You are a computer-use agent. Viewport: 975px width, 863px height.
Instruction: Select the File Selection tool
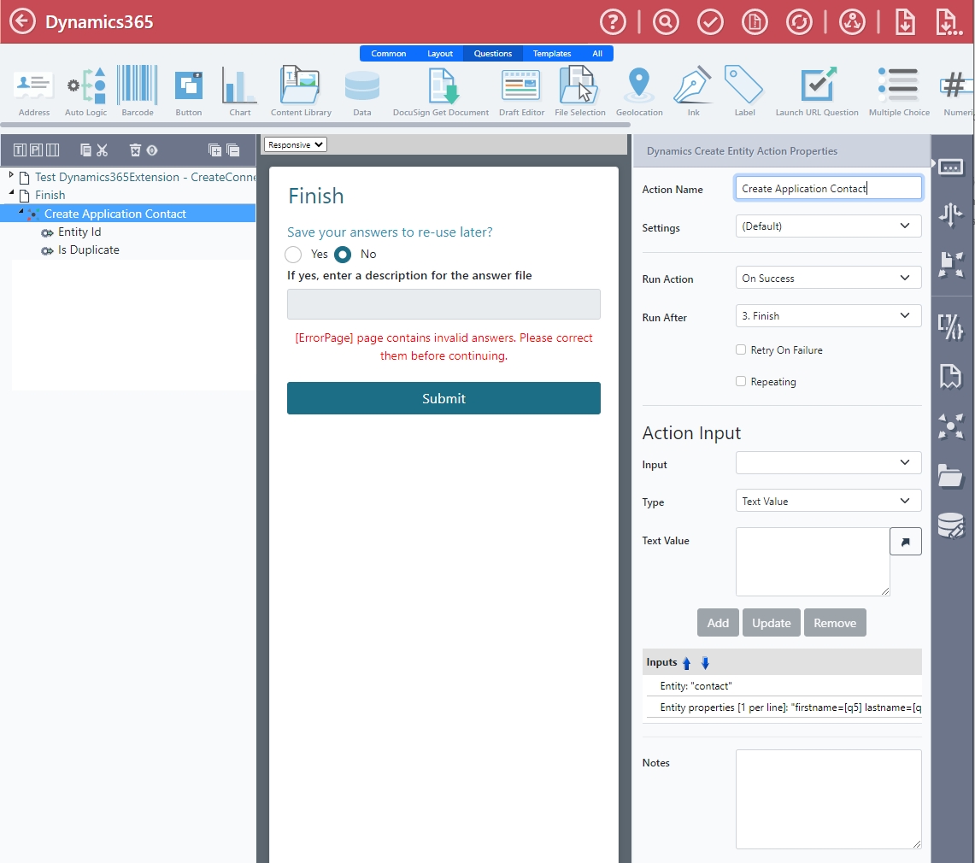tap(579, 91)
